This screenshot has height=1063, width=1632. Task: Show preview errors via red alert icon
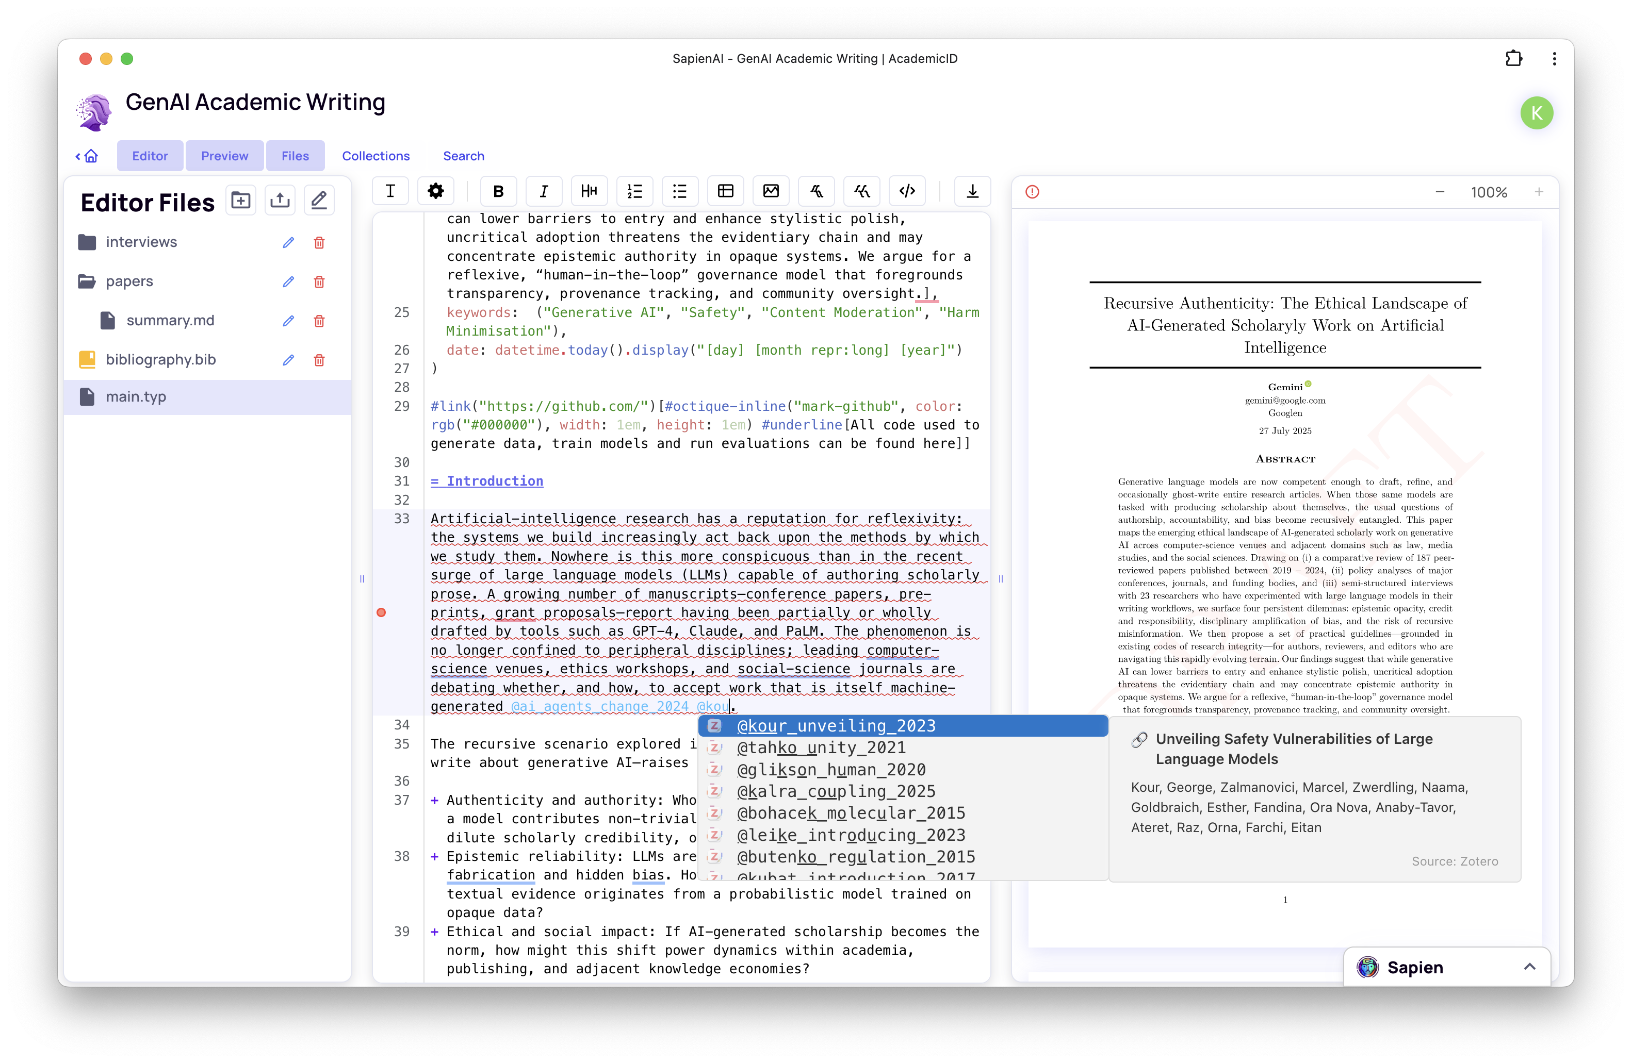click(x=1032, y=192)
